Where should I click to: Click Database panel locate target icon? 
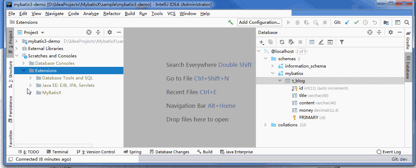tap(370, 32)
